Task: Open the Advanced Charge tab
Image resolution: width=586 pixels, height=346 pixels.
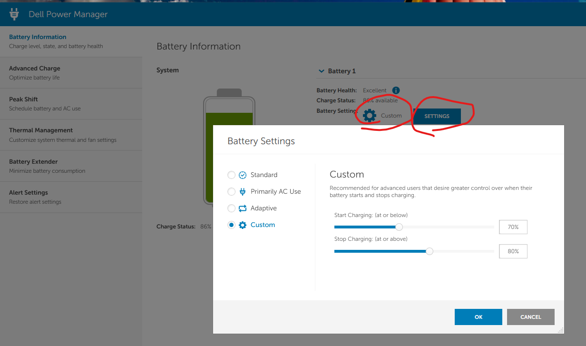Action: pyautogui.click(x=71, y=73)
